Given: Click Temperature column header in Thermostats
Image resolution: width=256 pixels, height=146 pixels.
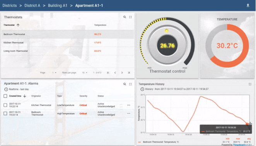Looking at the screenshot, I should point(100,25).
